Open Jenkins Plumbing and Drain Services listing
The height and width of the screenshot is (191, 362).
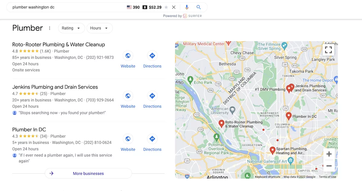(55, 87)
